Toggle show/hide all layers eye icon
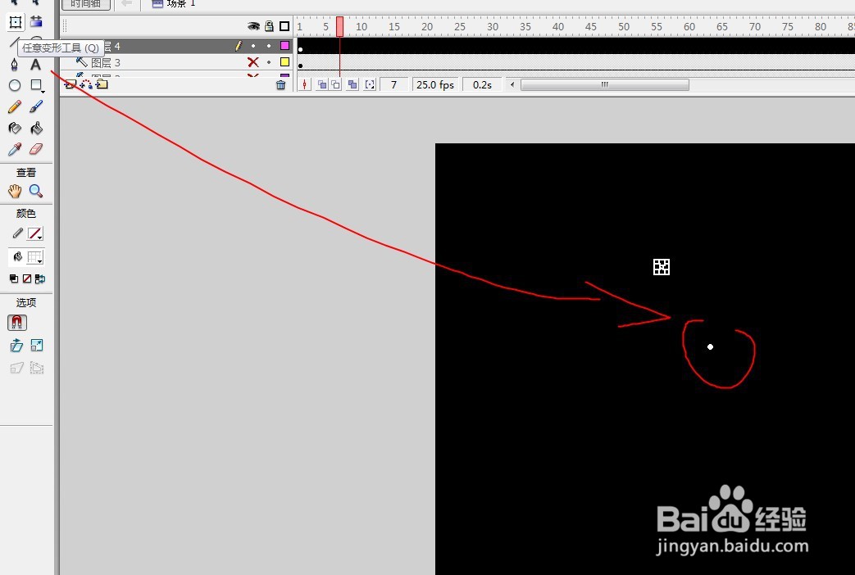 253,26
